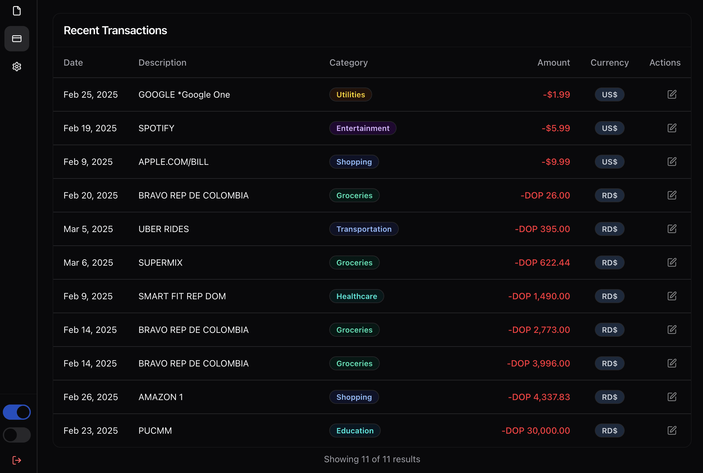Image resolution: width=703 pixels, height=473 pixels.
Task: Select the PUCMM description text
Action: (155, 431)
